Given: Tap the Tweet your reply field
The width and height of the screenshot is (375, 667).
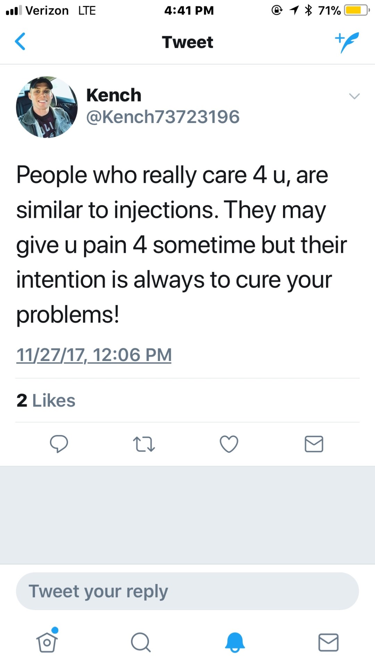Looking at the screenshot, I should point(187,591).
